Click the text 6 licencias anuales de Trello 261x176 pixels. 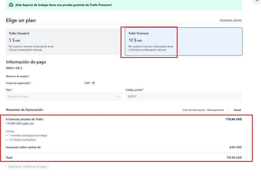pyautogui.click(x=25, y=119)
